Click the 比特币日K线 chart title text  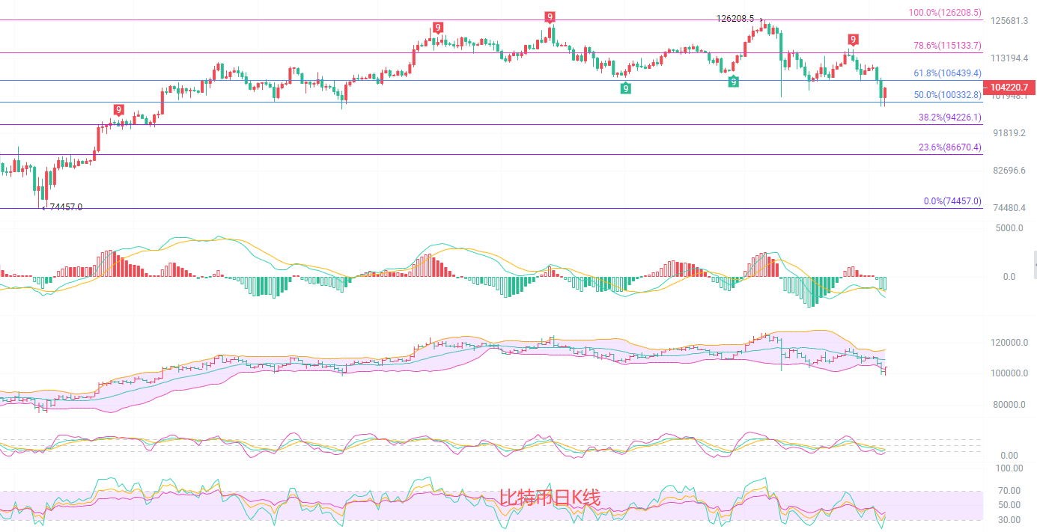tap(550, 498)
